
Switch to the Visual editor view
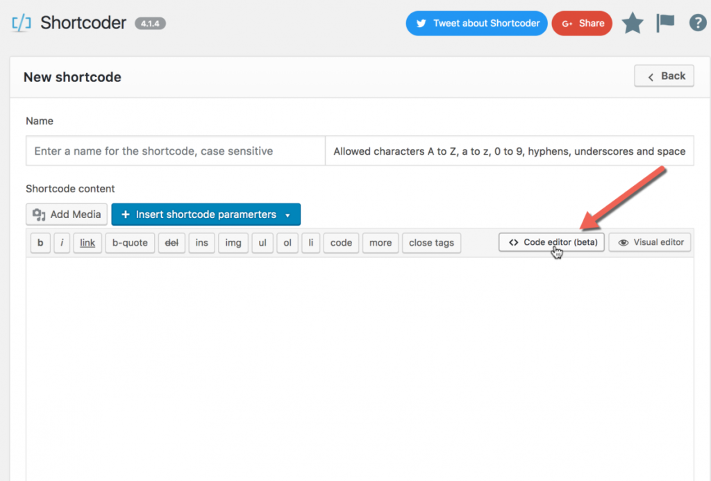click(650, 242)
